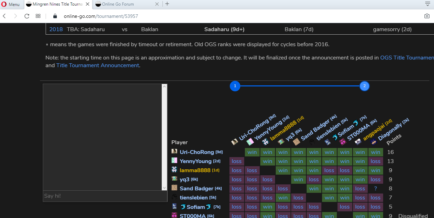
Task: Click the chat scrollbar down arrow
Action: [x=164, y=188]
